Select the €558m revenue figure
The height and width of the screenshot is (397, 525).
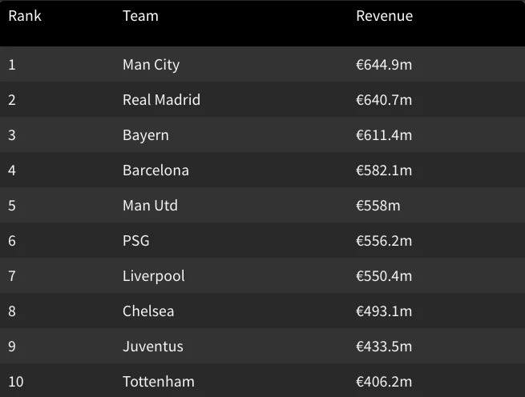378,206
